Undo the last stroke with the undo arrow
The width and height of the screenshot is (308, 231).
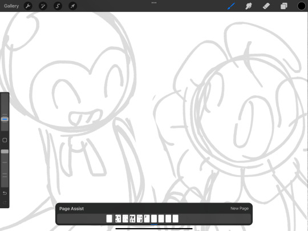point(5,193)
